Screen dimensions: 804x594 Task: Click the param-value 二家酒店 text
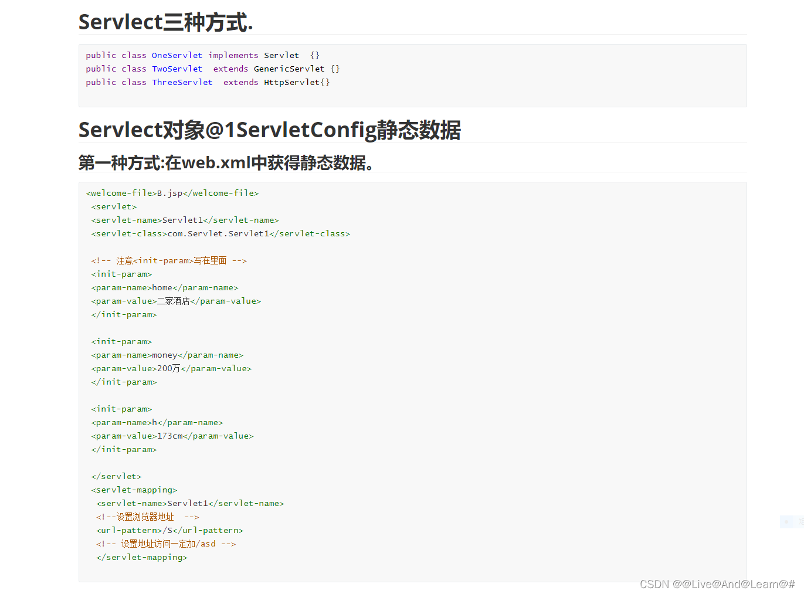point(176,301)
